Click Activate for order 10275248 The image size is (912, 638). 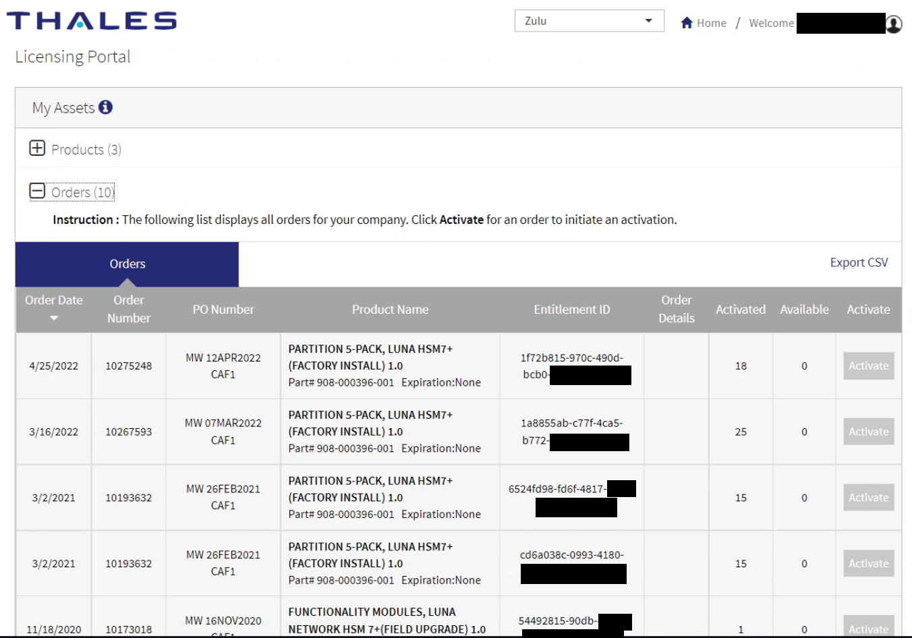[868, 366]
